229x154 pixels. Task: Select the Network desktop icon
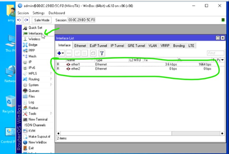pyautogui.click(x=10, y=74)
